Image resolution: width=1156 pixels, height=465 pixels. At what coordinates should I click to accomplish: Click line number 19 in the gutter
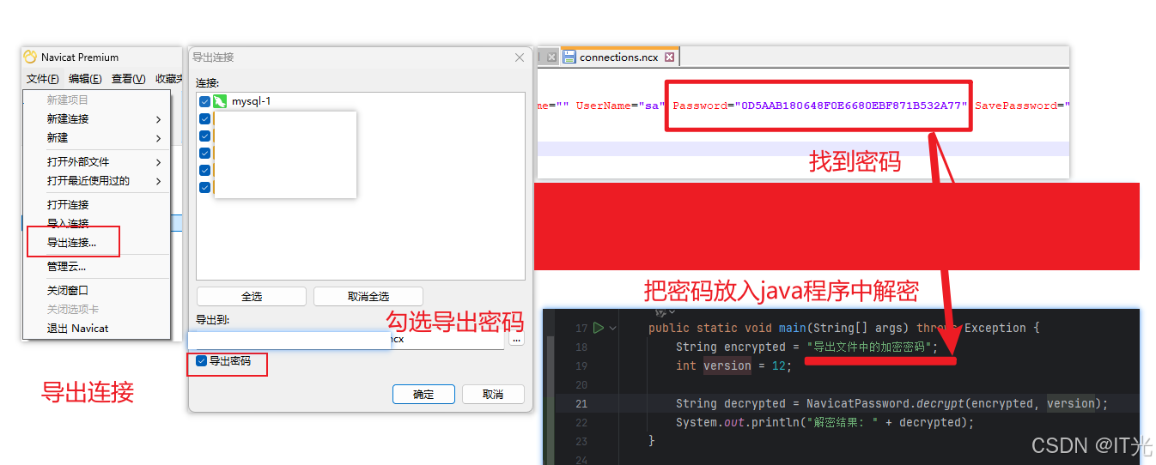(581, 365)
